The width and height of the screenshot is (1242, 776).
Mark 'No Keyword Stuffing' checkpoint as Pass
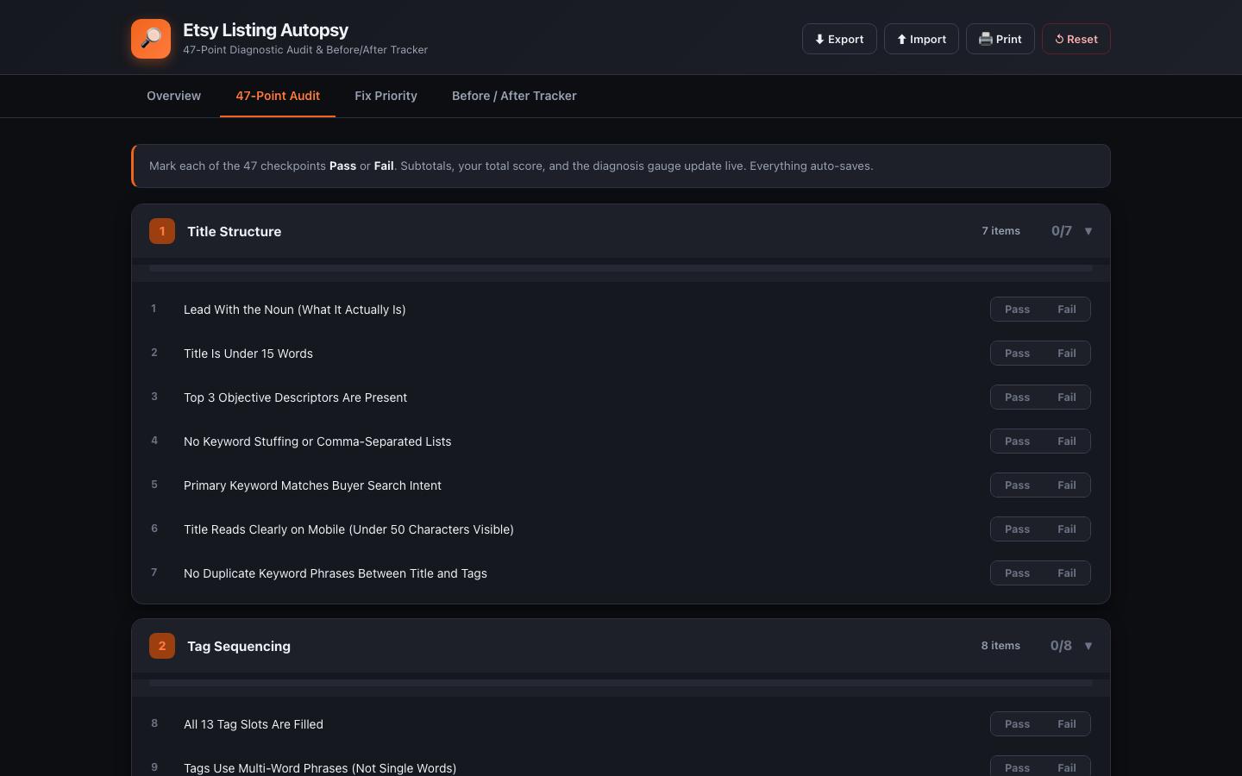click(1017, 441)
